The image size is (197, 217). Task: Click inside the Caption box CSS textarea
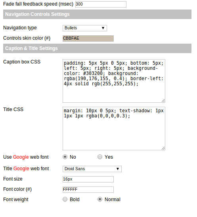tap(114, 81)
